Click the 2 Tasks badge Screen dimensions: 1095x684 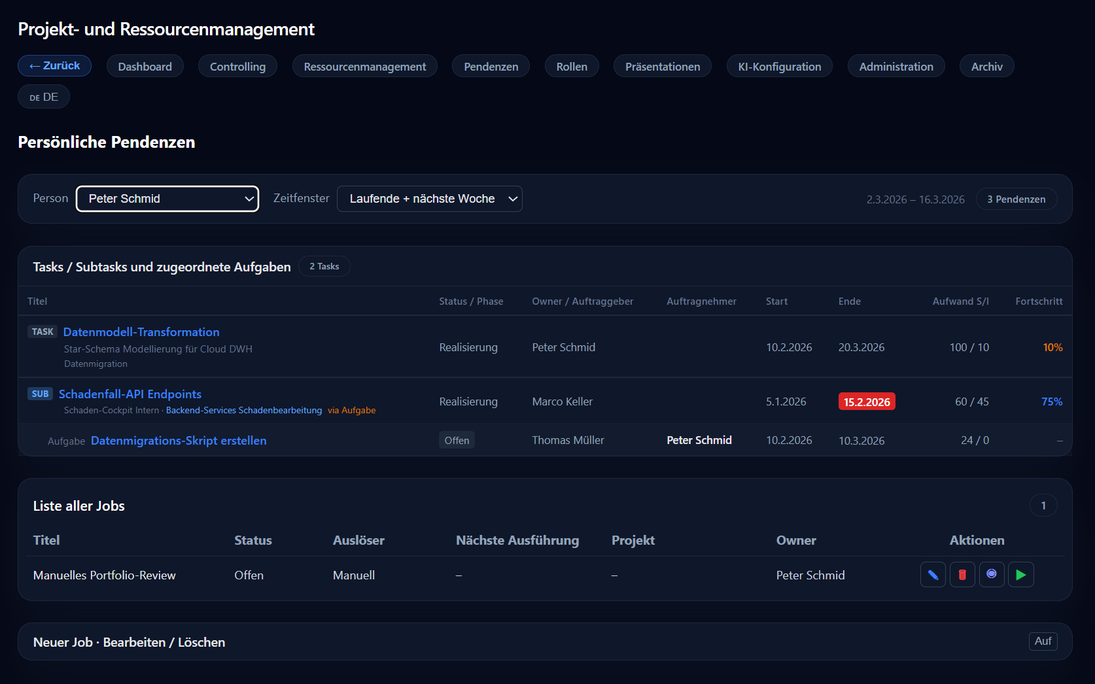(324, 267)
